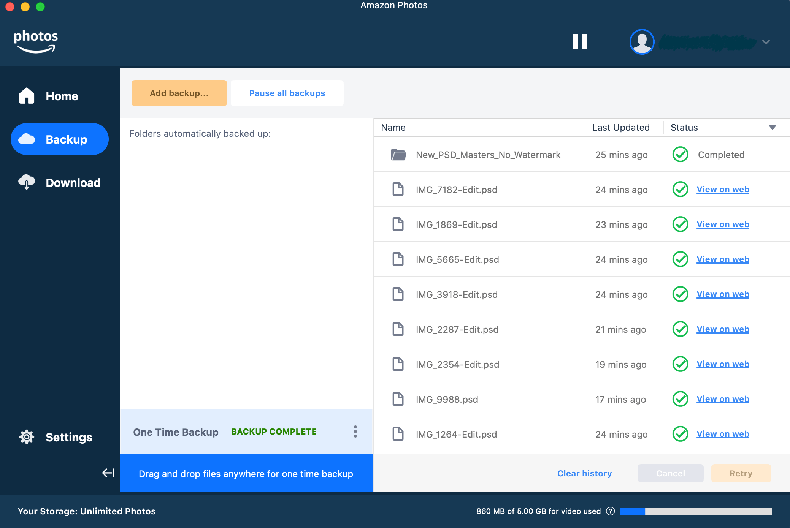The image size is (790, 528).
Task: Click checkmark status for IMG_1869-Edit.psd
Action: [680, 224]
